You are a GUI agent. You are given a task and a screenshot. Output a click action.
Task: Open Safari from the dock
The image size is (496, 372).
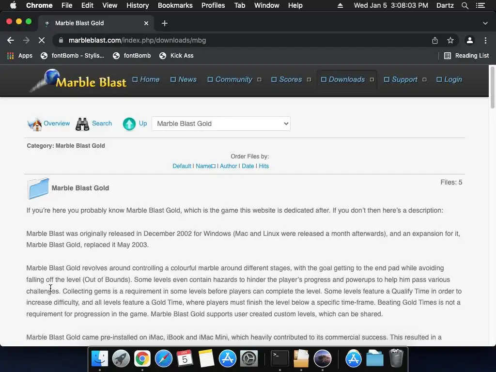tap(164, 358)
